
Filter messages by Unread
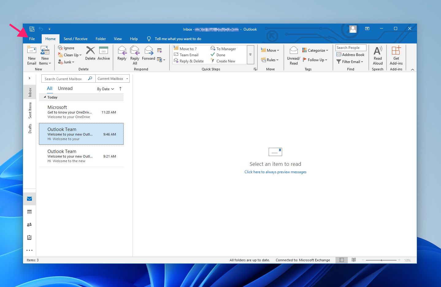[65, 88]
